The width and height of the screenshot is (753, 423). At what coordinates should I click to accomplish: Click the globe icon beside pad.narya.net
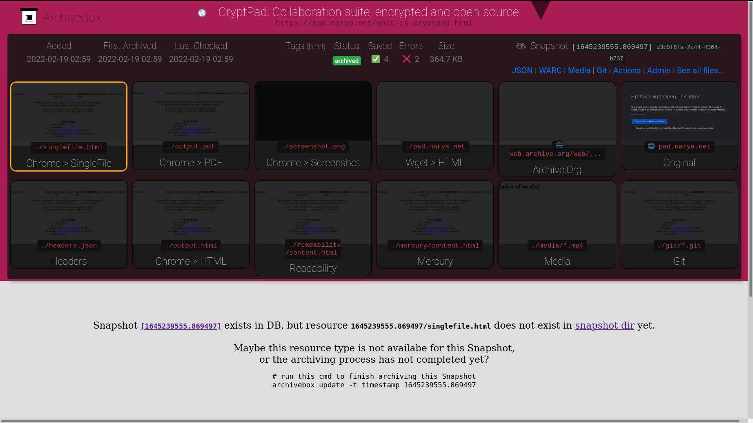(x=651, y=146)
